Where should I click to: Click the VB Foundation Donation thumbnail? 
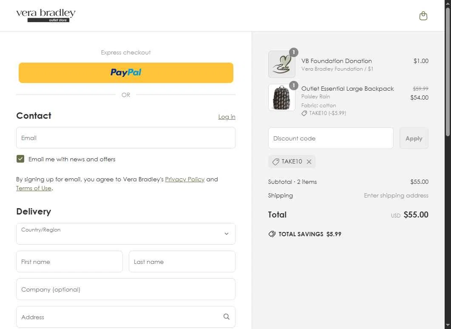click(x=281, y=64)
